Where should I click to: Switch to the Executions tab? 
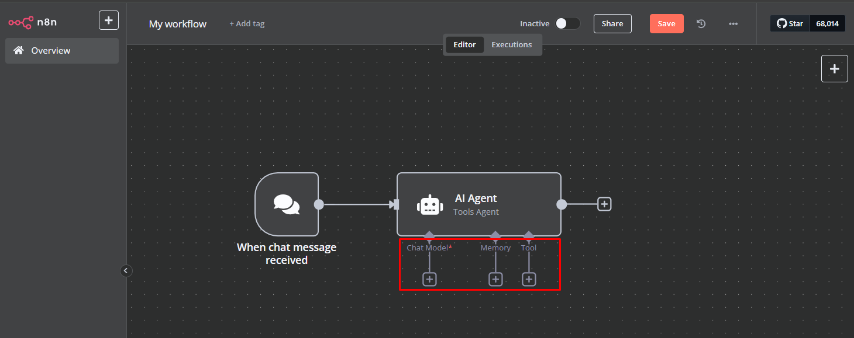click(511, 44)
